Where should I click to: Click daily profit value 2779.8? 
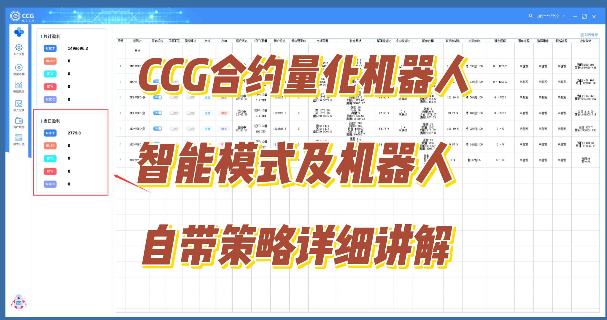(x=74, y=133)
